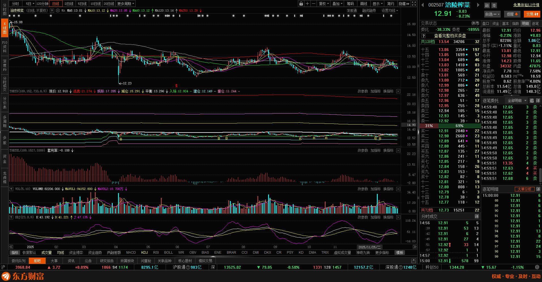Open 更多周期 dropdown

pyautogui.click(x=126, y=4)
